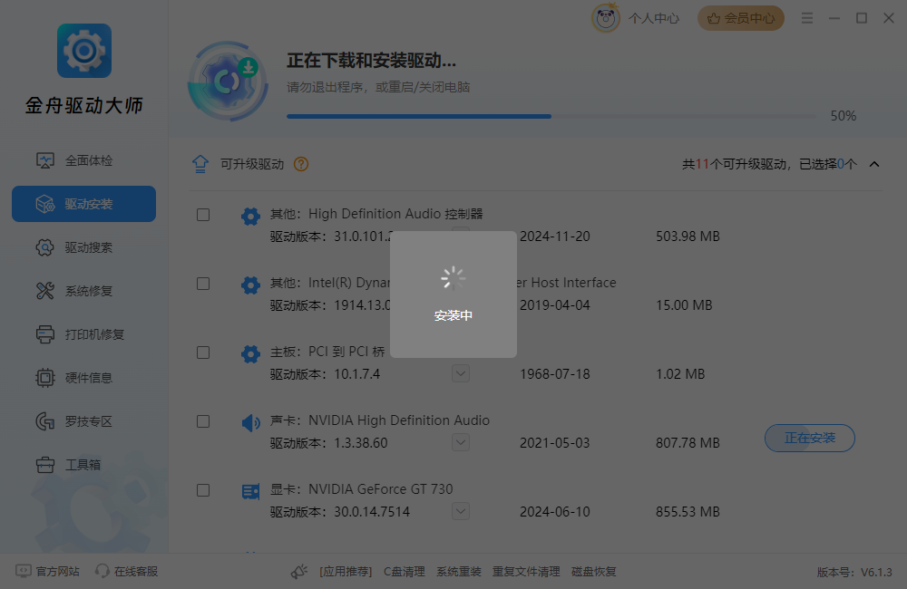The height and width of the screenshot is (589, 907).
Task: Click the [应用推荐] label
Action: (x=346, y=572)
